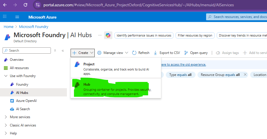Click into the sidebar Search field
This screenshot has height=139, width=267.
[x=27, y=51]
